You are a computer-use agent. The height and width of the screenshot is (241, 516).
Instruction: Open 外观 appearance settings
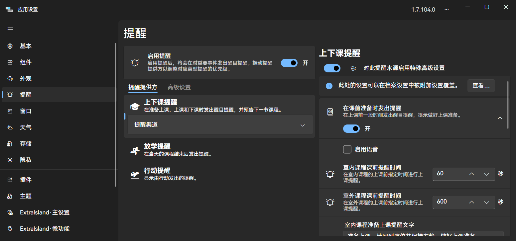(25, 78)
